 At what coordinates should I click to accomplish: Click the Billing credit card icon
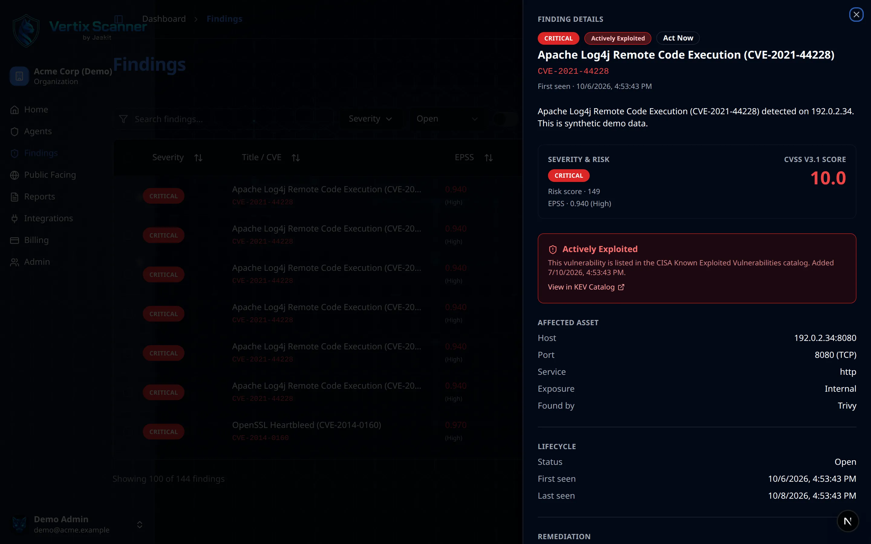pos(15,240)
